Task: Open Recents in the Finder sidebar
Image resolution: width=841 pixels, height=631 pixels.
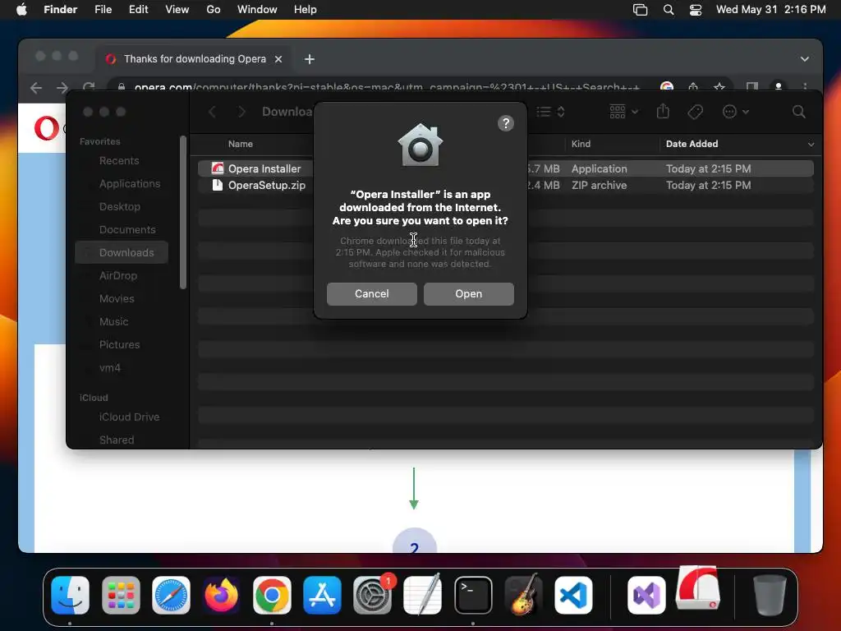Action: 118,160
